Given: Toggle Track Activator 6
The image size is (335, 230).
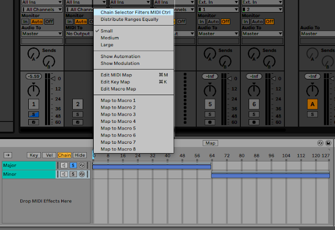Looking at the screenshot, I should pos(254,104).
